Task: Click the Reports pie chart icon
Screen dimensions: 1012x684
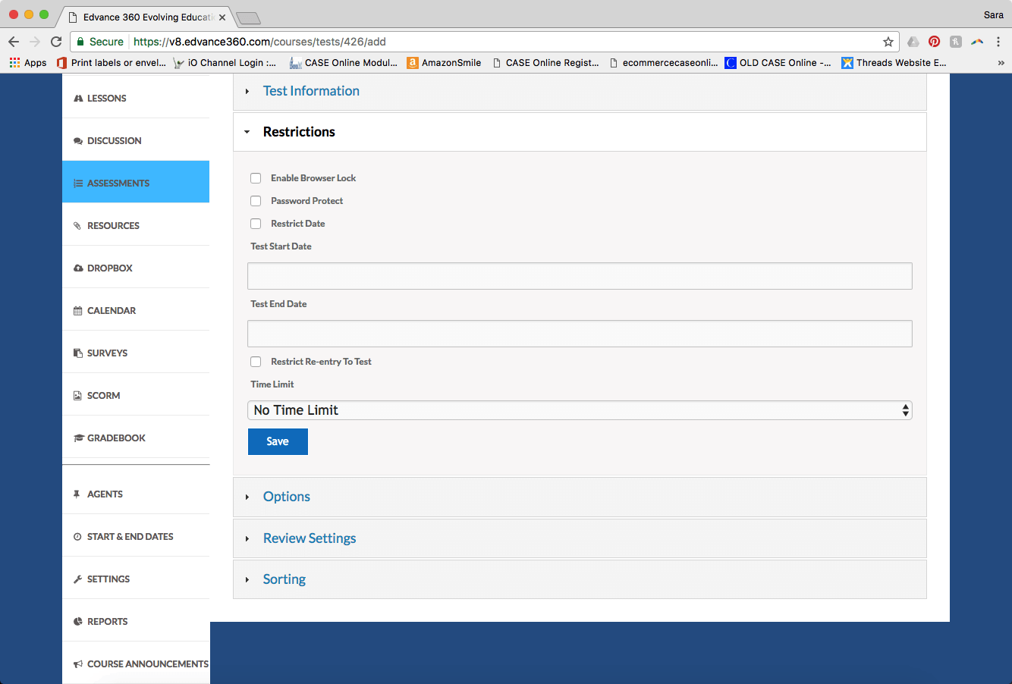Action: (x=78, y=622)
